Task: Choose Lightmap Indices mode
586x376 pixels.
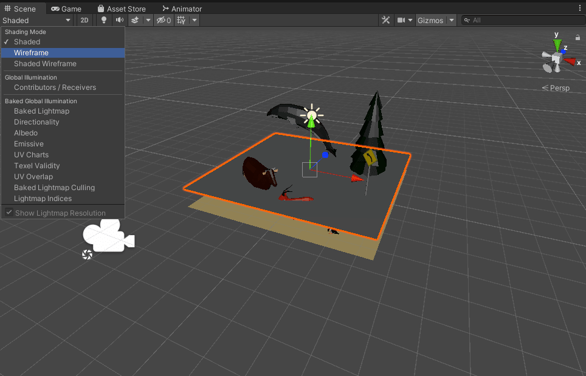Action: click(x=63, y=198)
